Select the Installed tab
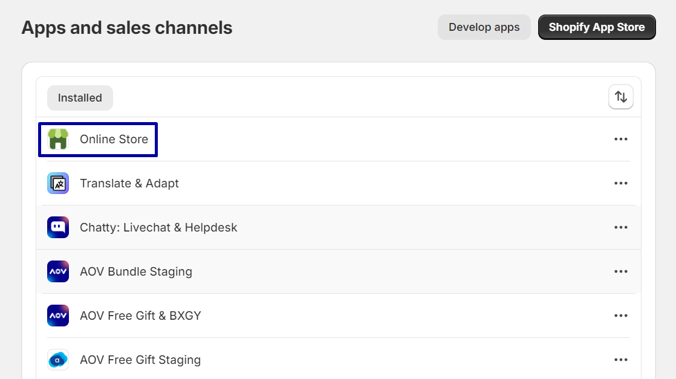676x379 pixels. (80, 98)
